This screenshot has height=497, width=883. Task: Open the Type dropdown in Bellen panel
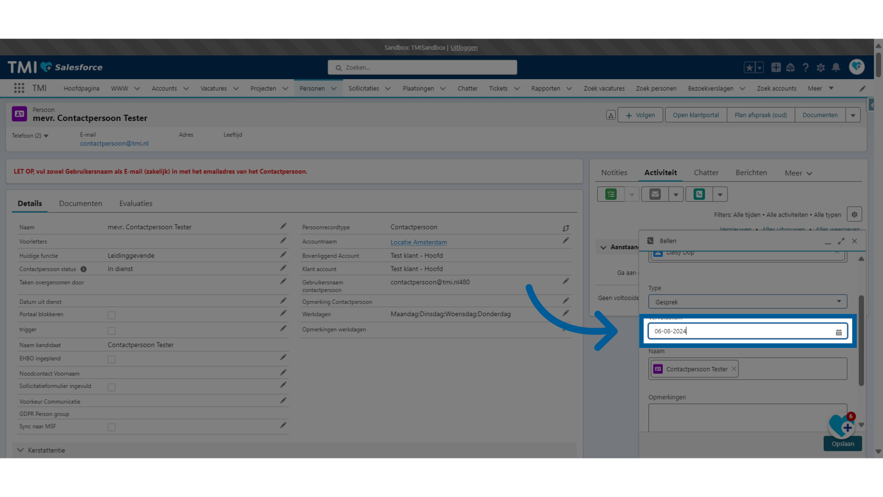[747, 301]
